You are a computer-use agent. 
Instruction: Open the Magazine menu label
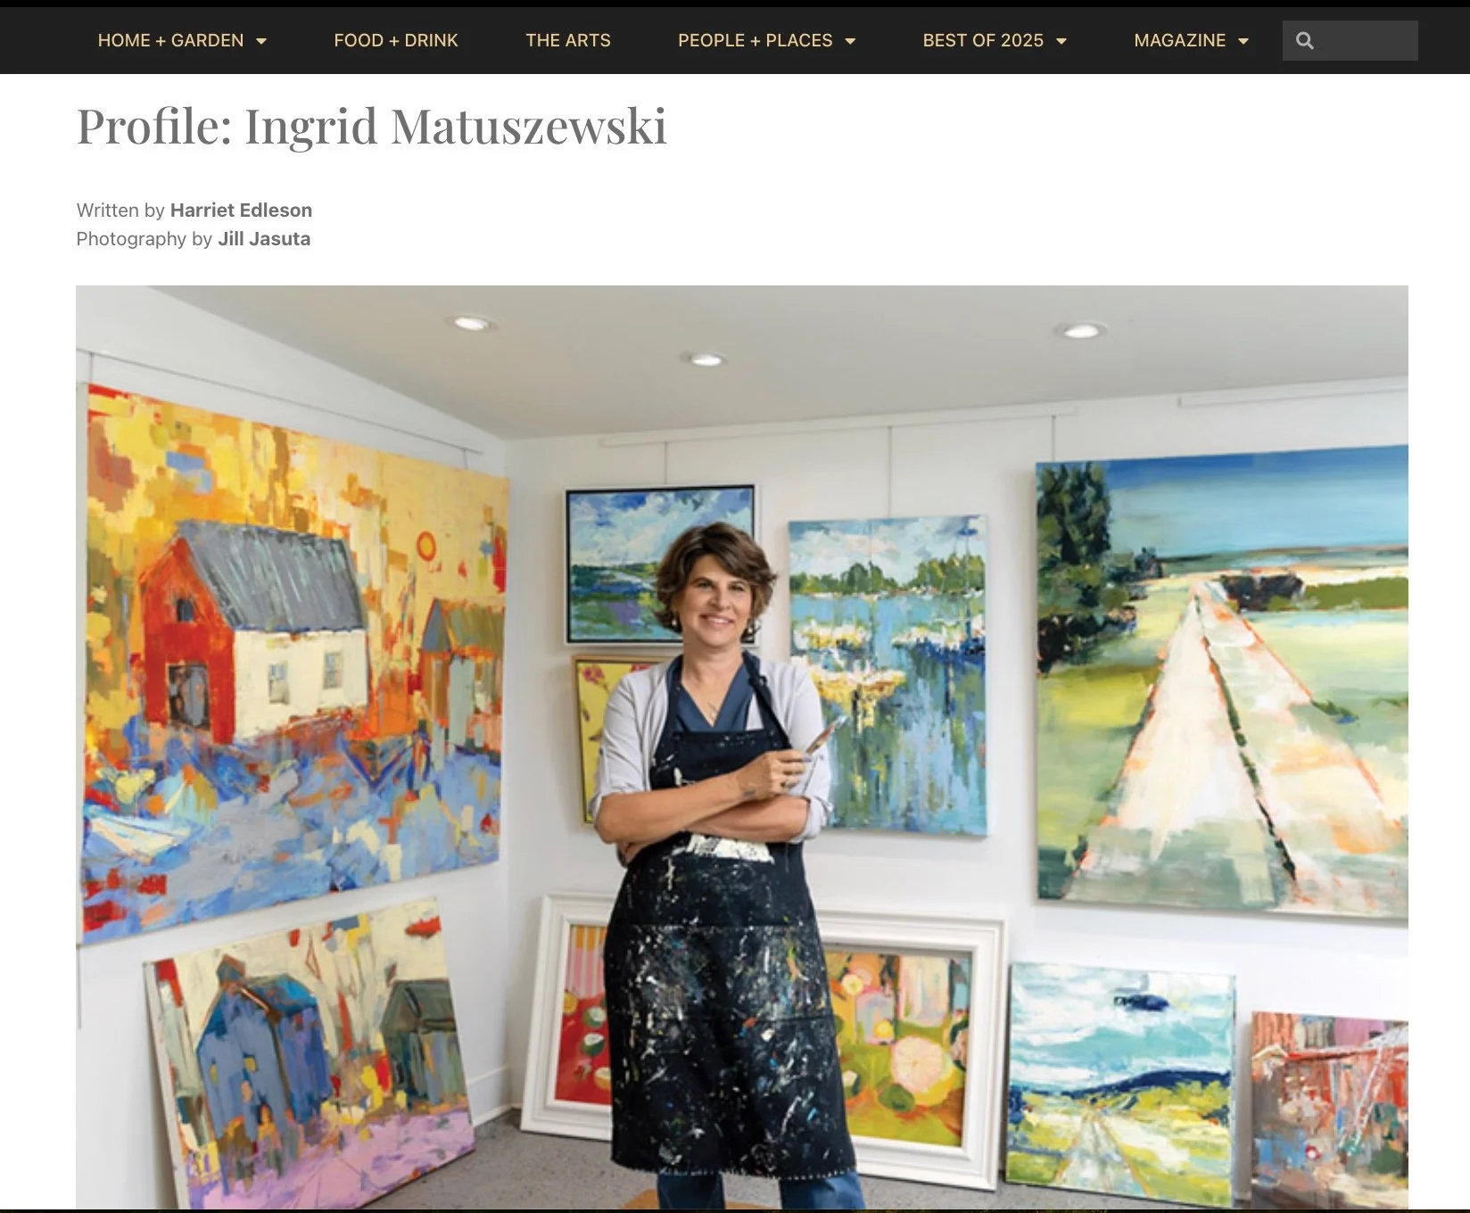click(1179, 40)
